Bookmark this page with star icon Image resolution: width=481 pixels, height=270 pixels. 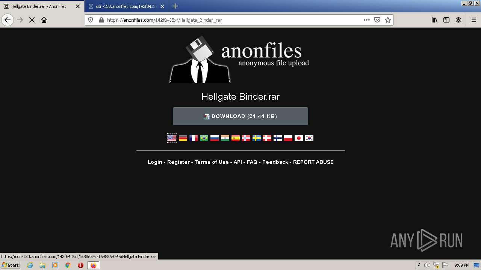[388, 20]
